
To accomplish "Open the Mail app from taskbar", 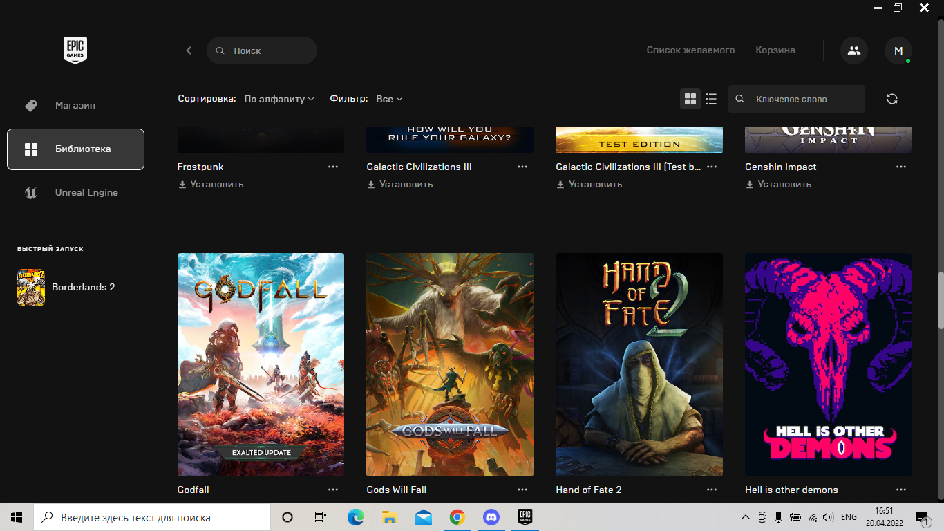I will click(x=424, y=517).
